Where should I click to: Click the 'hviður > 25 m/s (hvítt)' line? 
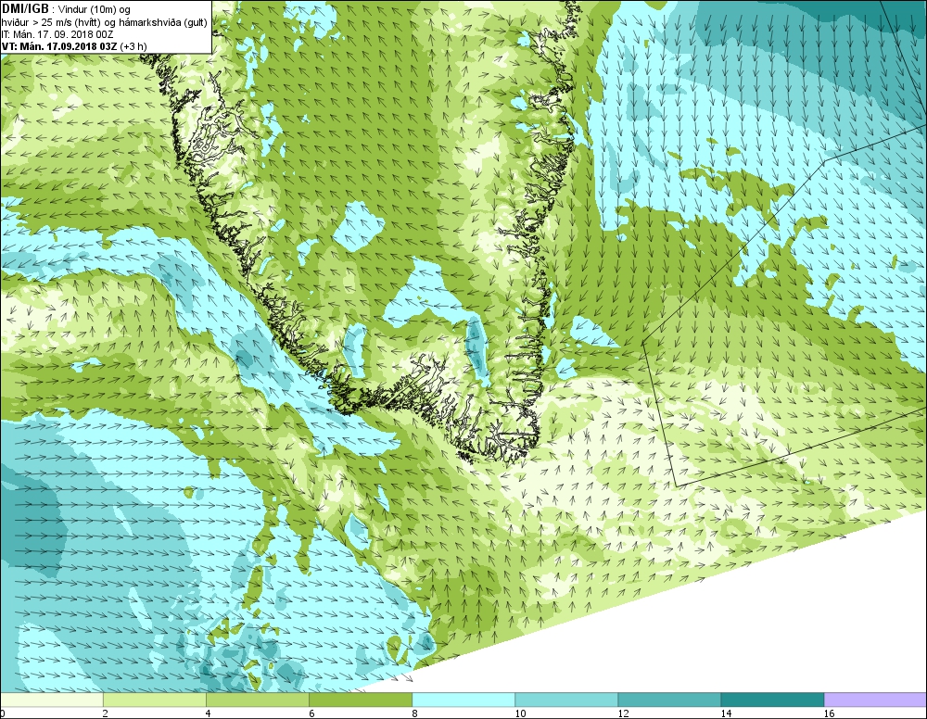click(x=52, y=22)
